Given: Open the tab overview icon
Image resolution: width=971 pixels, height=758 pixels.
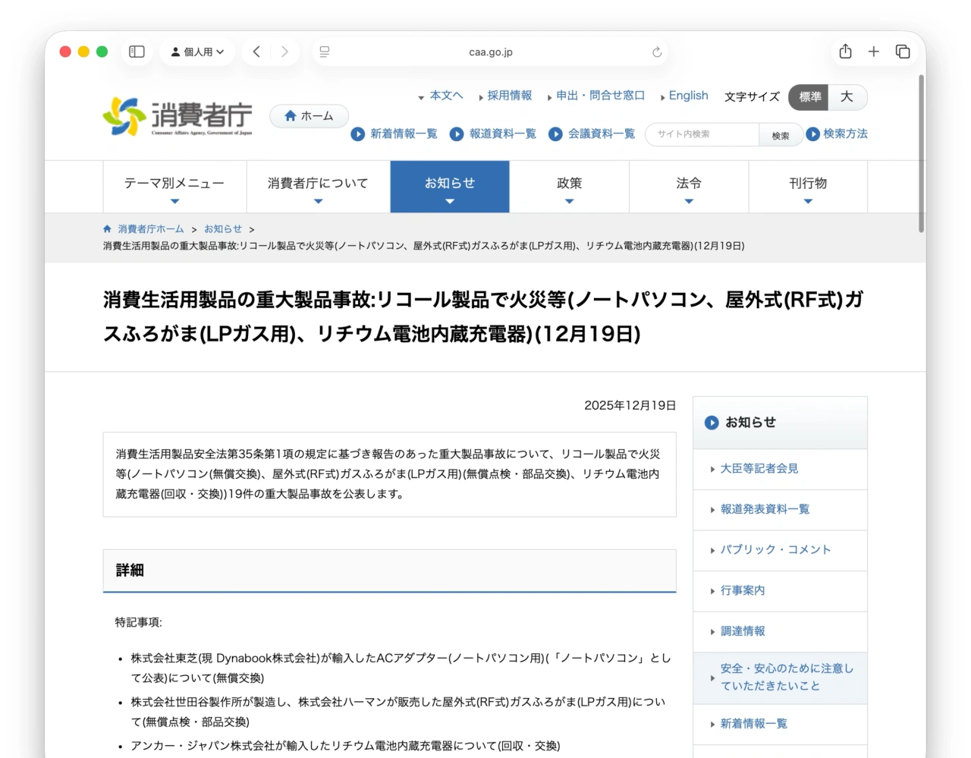Looking at the screenshot, I should pyautogui.click(x=903, y=52).
